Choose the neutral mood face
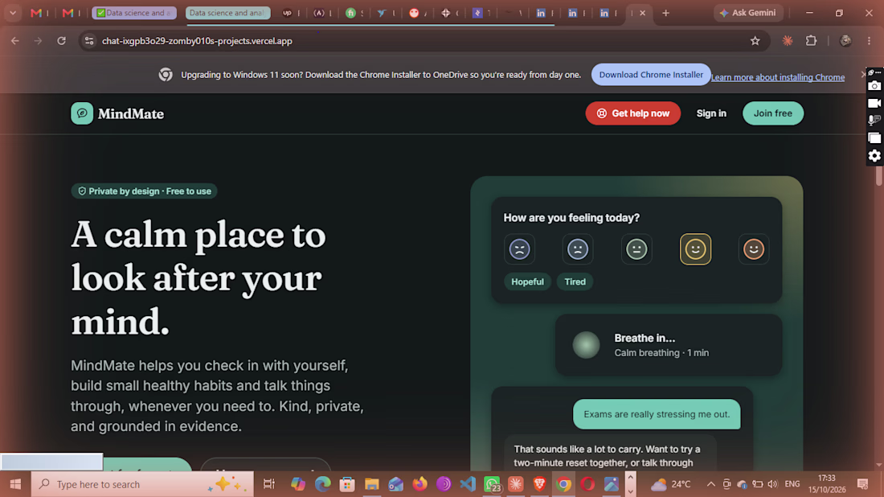 point(636,249)
